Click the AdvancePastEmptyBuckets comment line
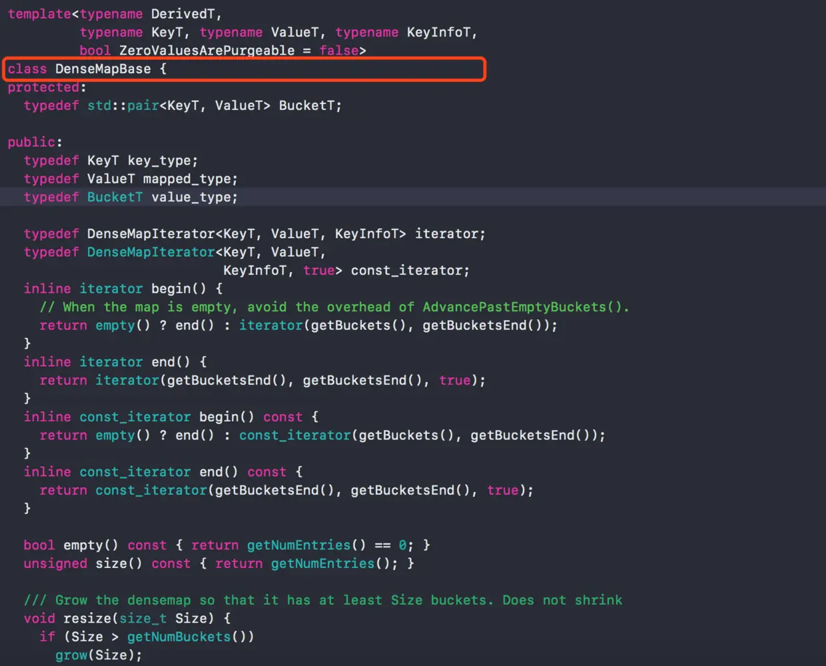826x666 pixels. click(334, 307)
